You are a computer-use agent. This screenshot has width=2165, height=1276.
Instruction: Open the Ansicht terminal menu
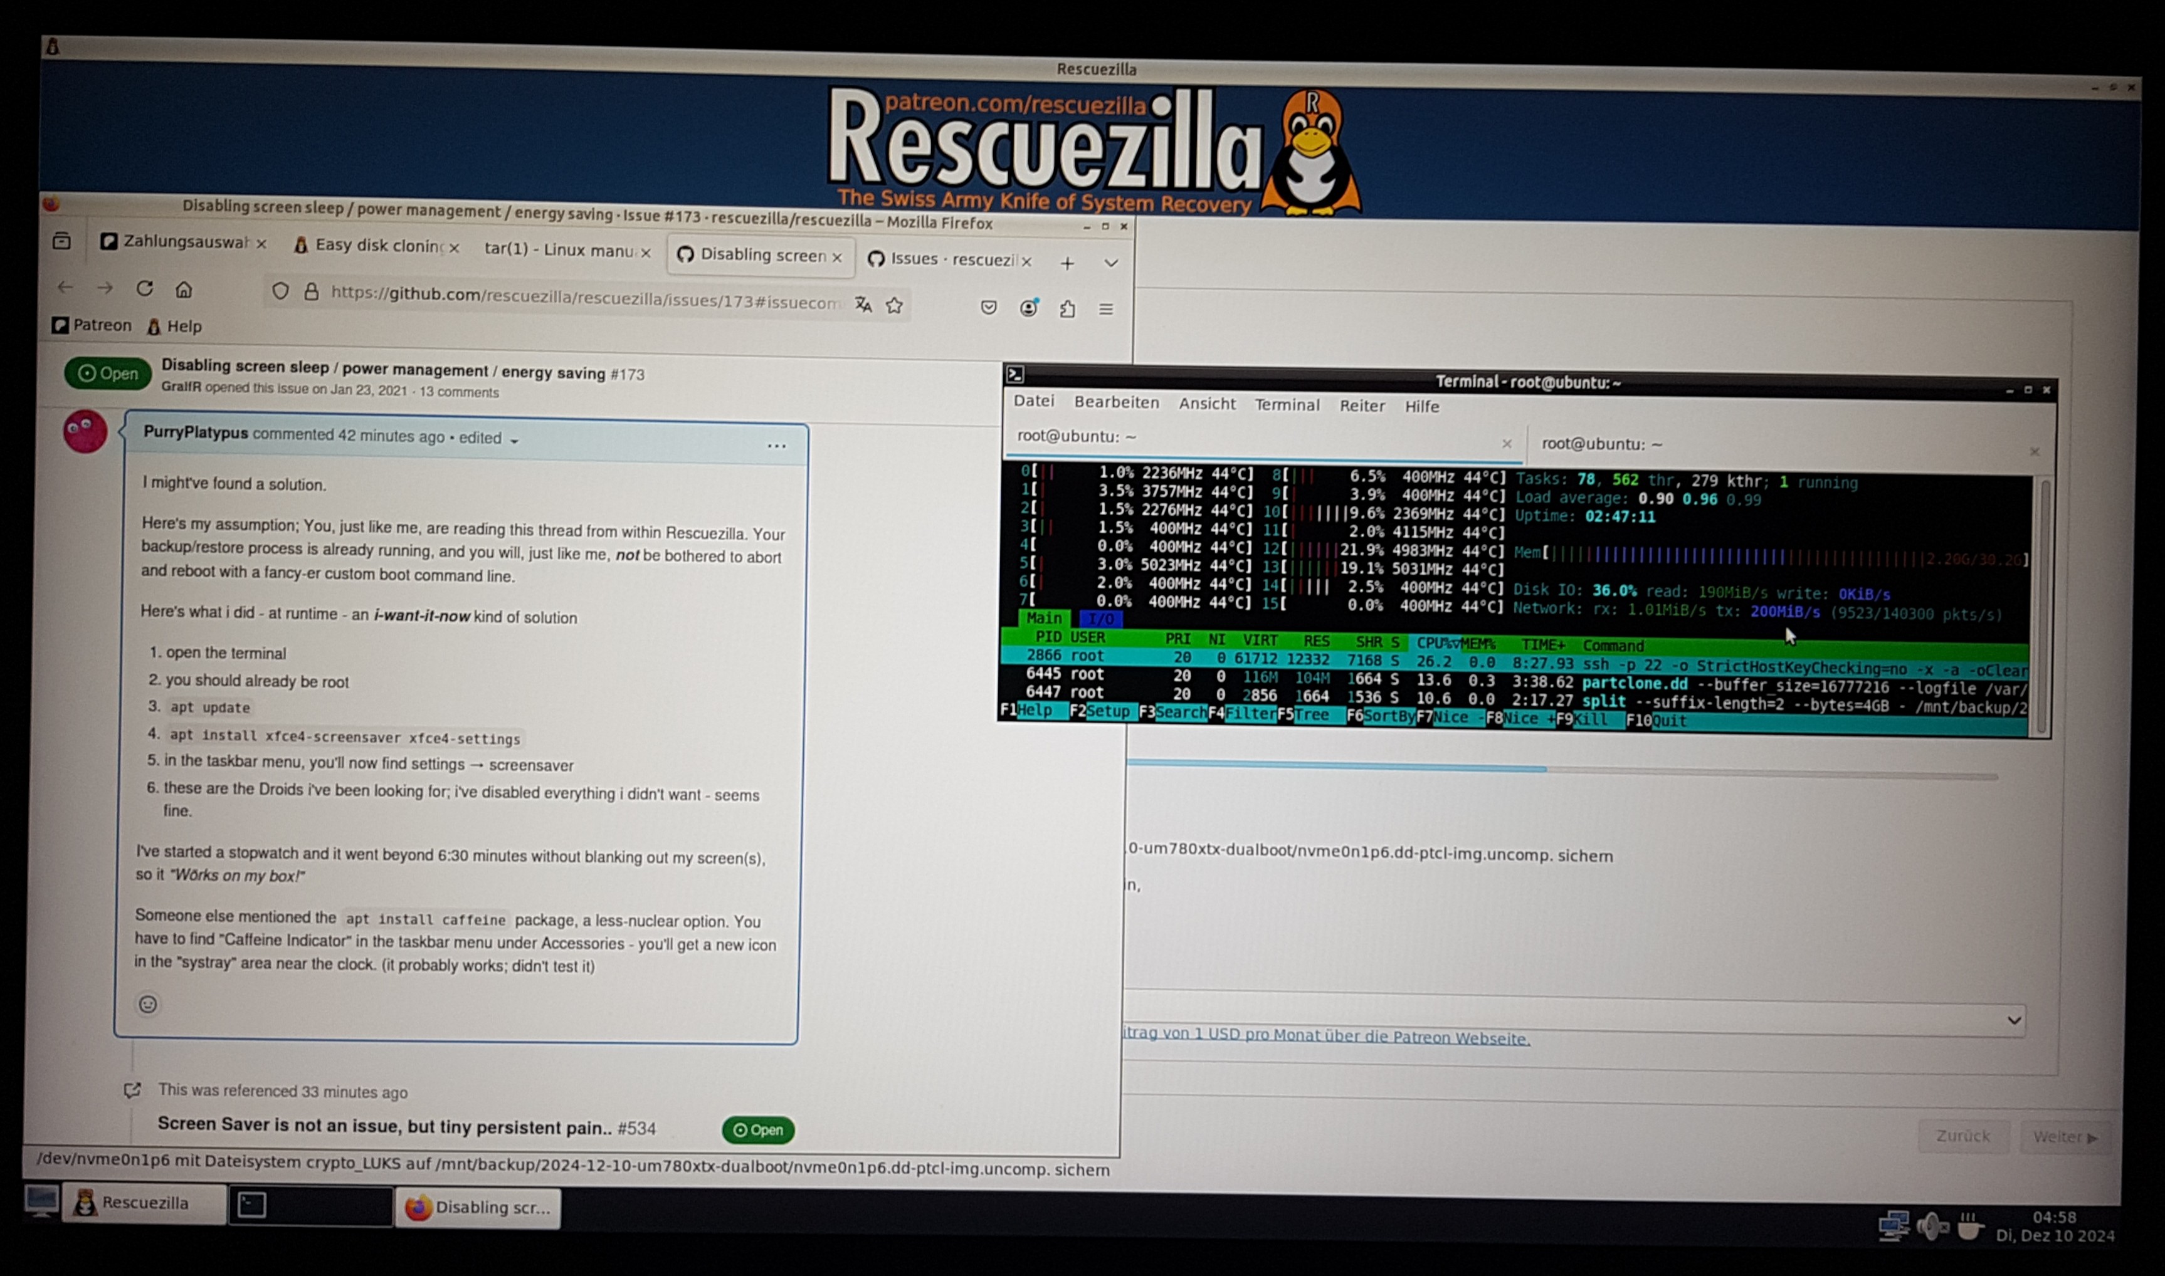point(1207,404)
